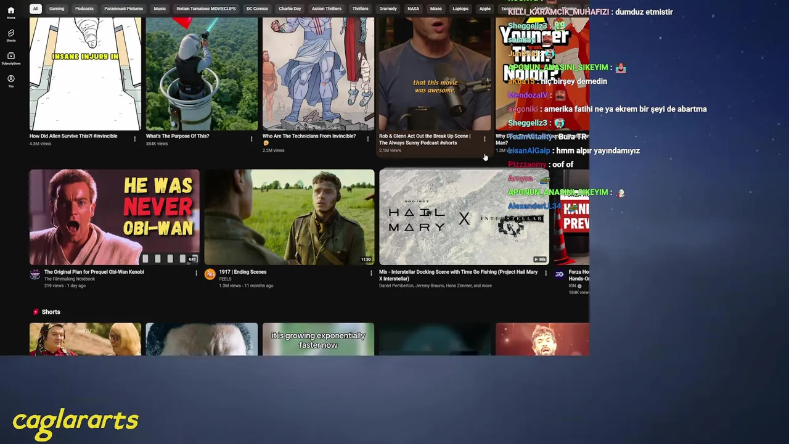The height and width of the screenshot is (444, 789).
Task: Go to YouTube Home in sidebar
Action: click(10, 13)
